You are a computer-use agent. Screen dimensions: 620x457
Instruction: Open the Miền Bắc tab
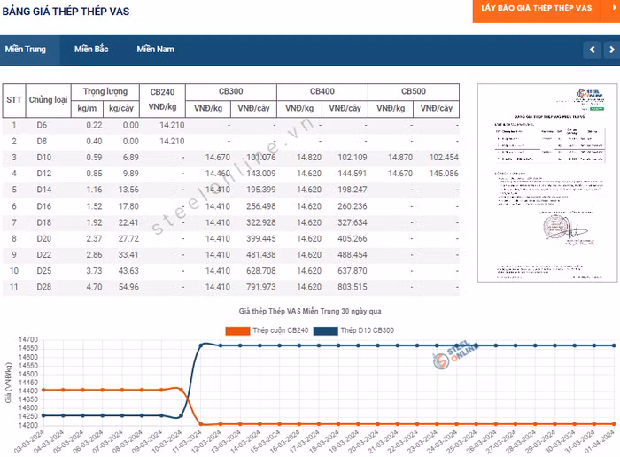click(x=91, y=50)
